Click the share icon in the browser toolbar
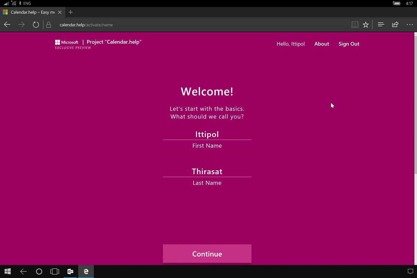The width and height of the screenshot is (417, 278). [395, 25]
